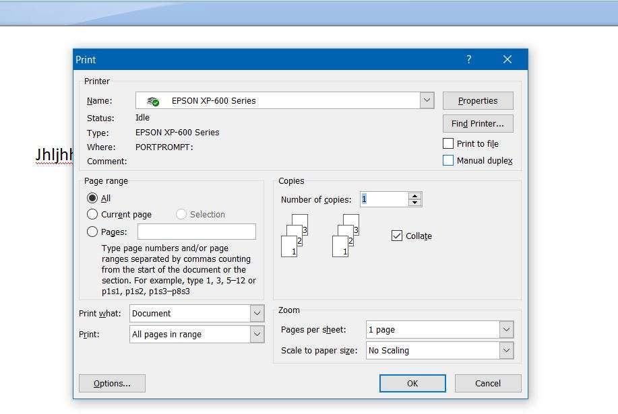618x414 pixels.
Task: Uncheck the Collate checkbox
Action: [x=397, y=236]
